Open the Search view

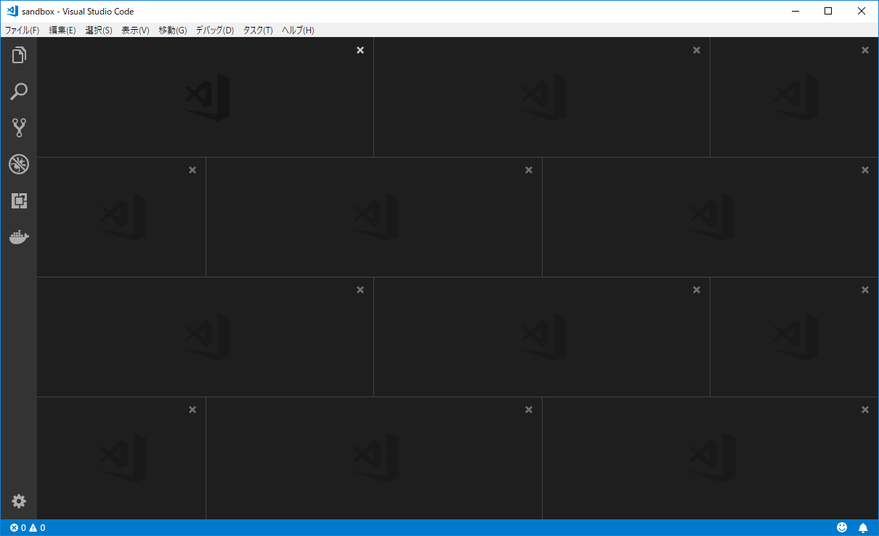click(x=19, y=91)
